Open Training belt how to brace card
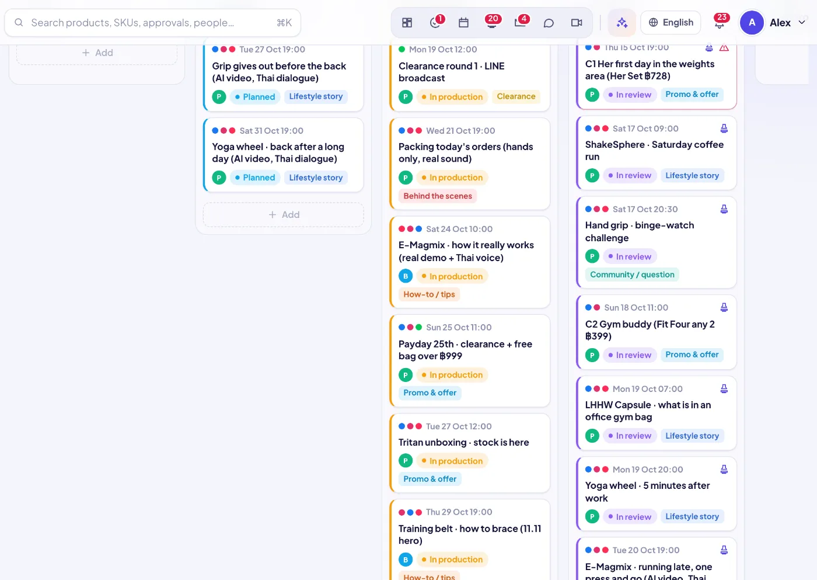Screen dimensions: 817x580 470,540
